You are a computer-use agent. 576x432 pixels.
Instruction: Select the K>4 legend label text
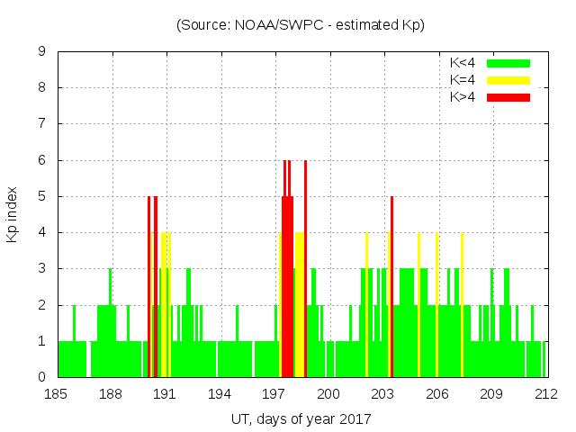click(x=463, y=96)
